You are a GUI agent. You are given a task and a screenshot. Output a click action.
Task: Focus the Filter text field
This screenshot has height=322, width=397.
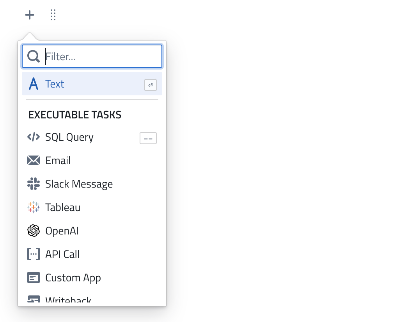click(x=102, y=57)
